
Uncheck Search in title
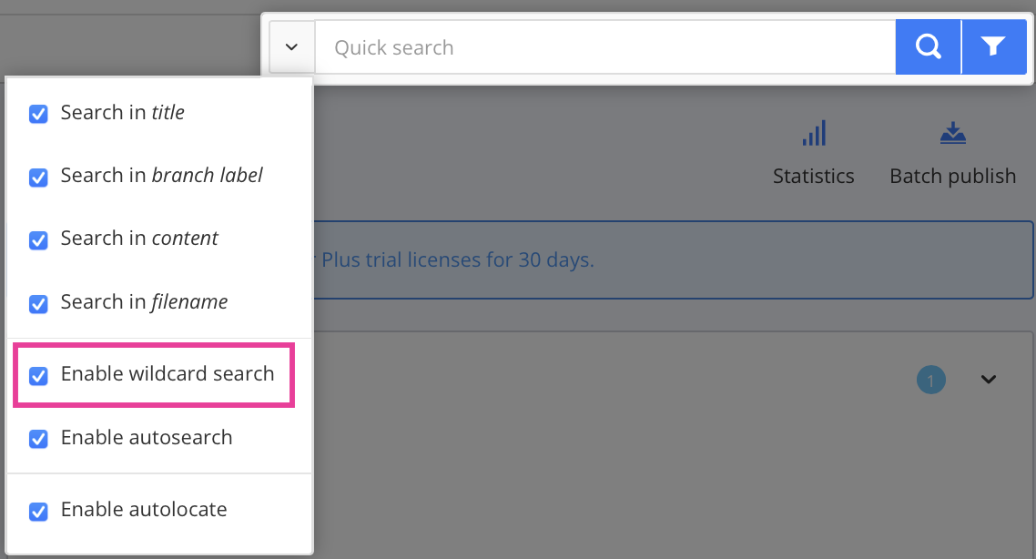[x=38, y=114]
